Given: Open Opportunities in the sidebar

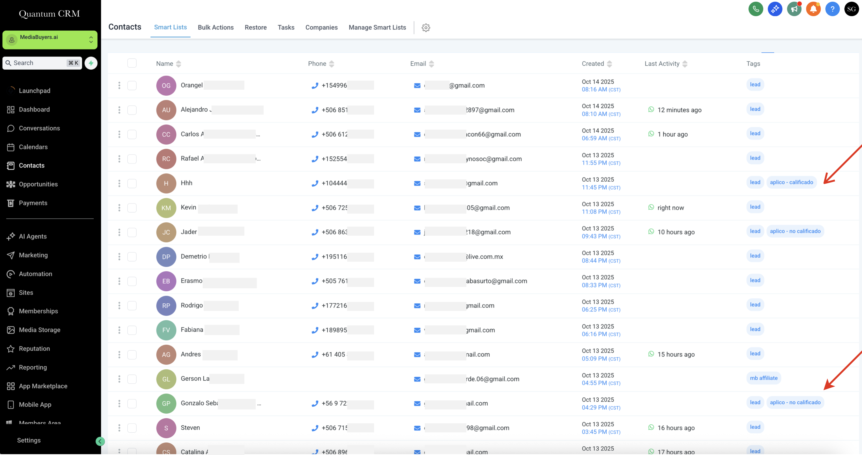Looking at the screenshot, I should (38, 184).
